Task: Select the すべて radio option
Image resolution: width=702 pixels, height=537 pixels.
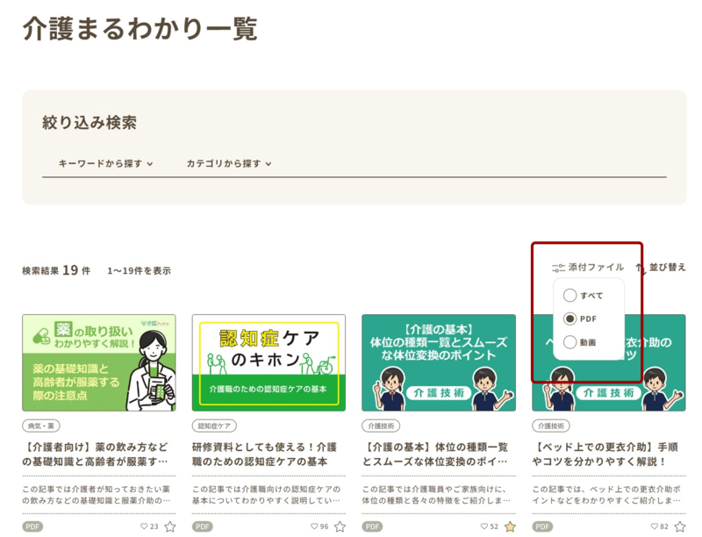Action: (x=570, y=296)
